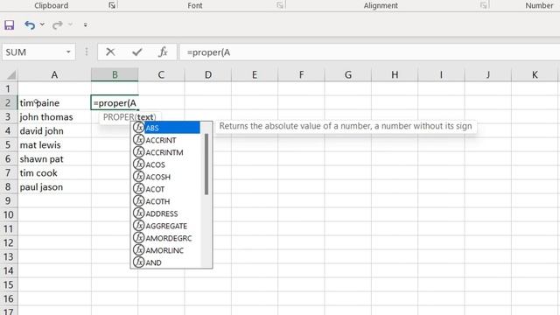Open the Font dialog launcher
Viewport: 560px width, 315px height.
[280, 5]
